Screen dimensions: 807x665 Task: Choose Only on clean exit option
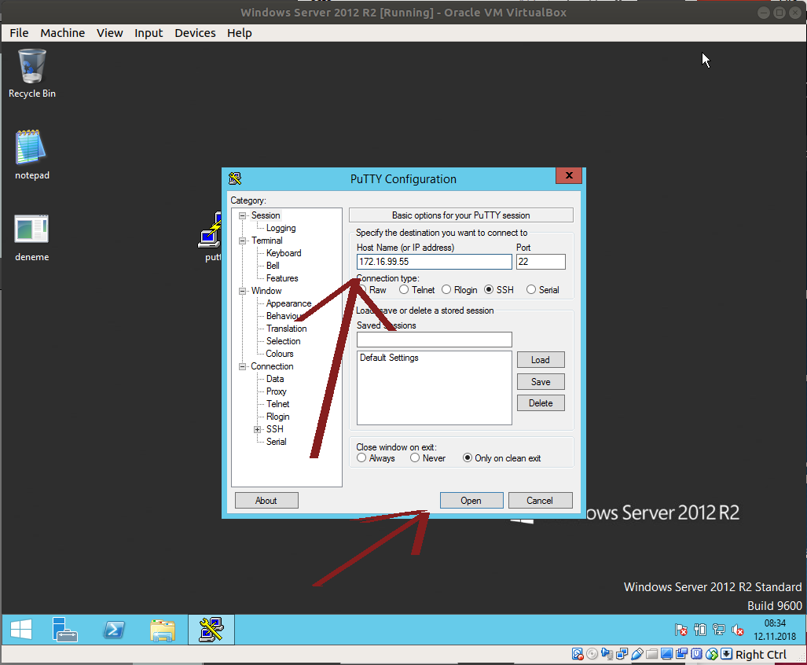468,458
